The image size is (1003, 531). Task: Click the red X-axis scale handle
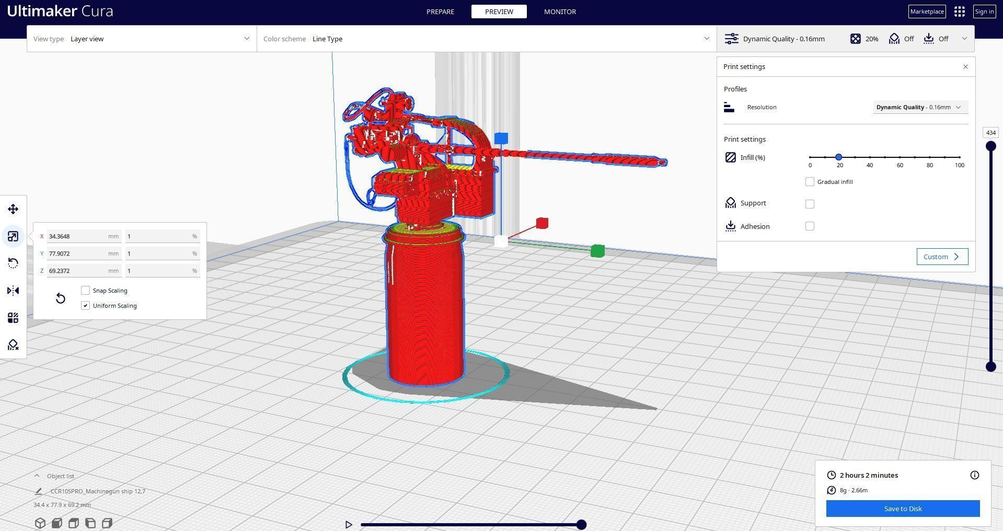tap(542, 223)
